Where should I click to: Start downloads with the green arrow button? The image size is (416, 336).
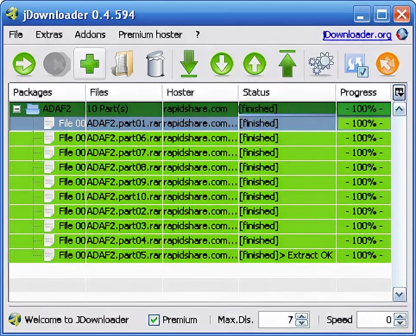click(x=24, y=64)
